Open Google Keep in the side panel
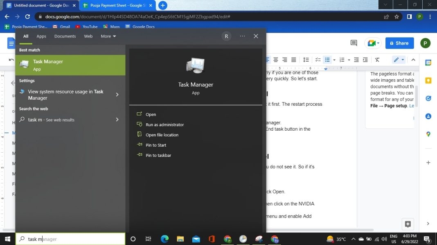437x245 pixels. pyautogui.click(x=428, y=81)
